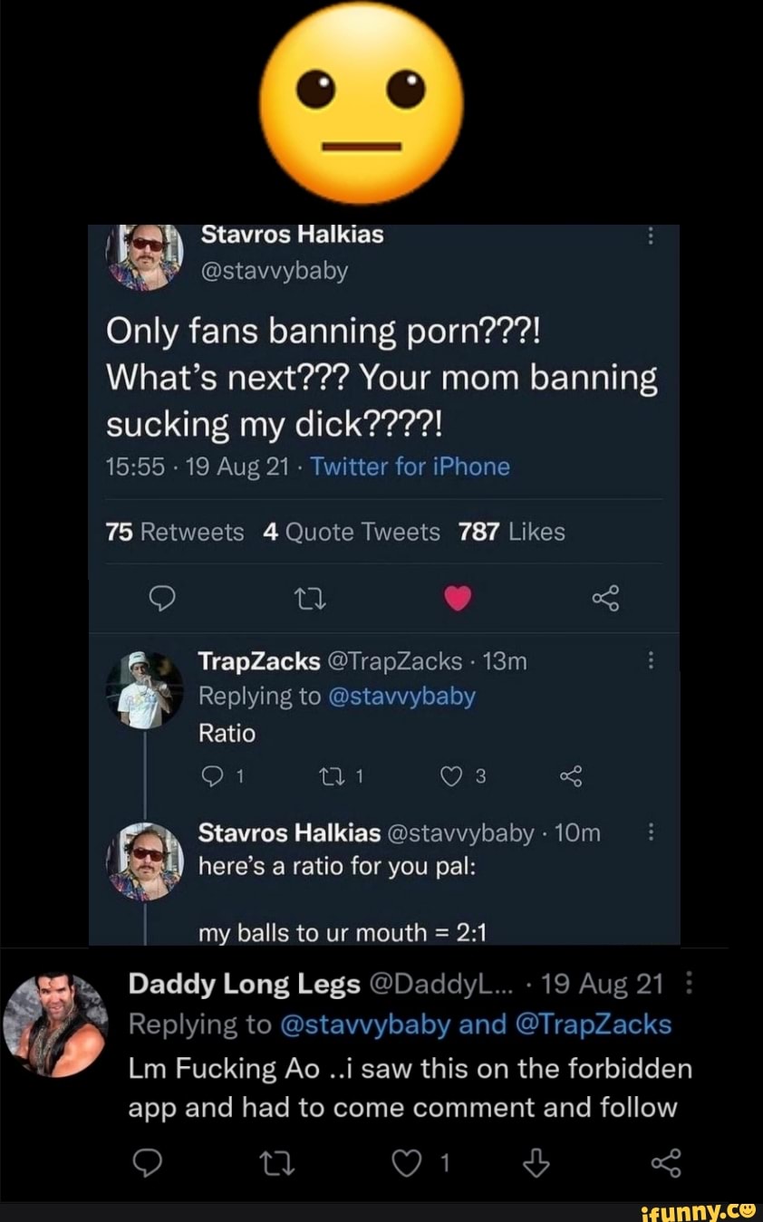
Task: Unlike the main tweet with red heart
Action: point(459,598)
